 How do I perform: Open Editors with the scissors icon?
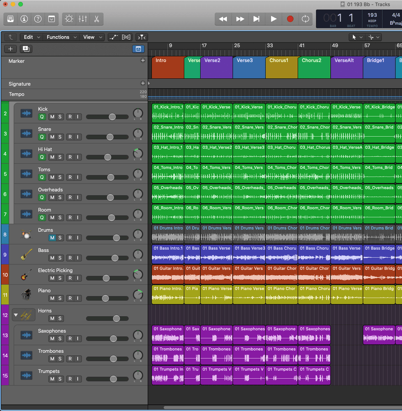pyautogui.click(x=96, y=19)
